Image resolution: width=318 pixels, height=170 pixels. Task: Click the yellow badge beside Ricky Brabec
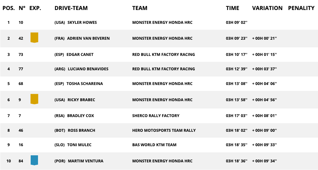(34, 99)
